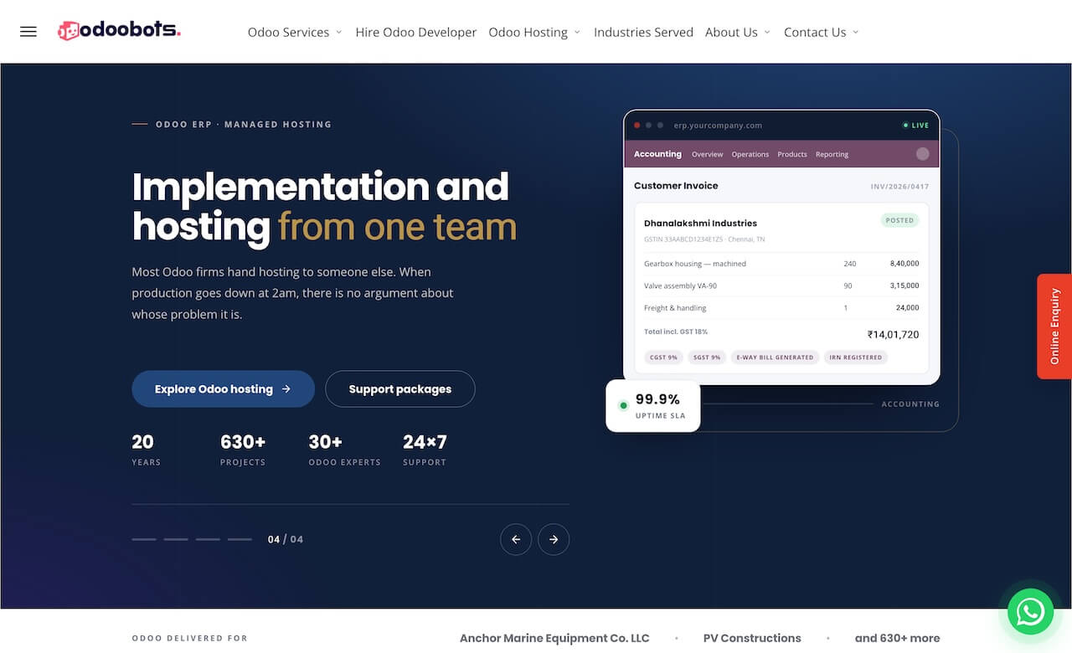Click the erp.yourcompany.com address text
This screenshot has width=1072, height=653.
718,126
